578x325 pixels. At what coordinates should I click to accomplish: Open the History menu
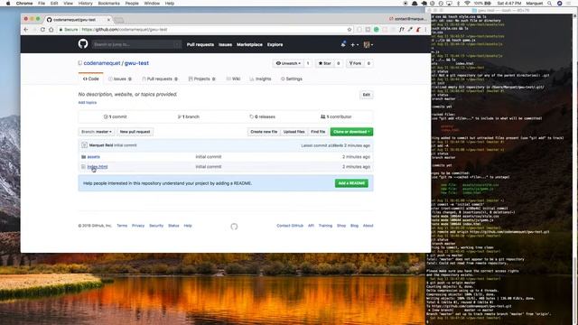[86, 4]
